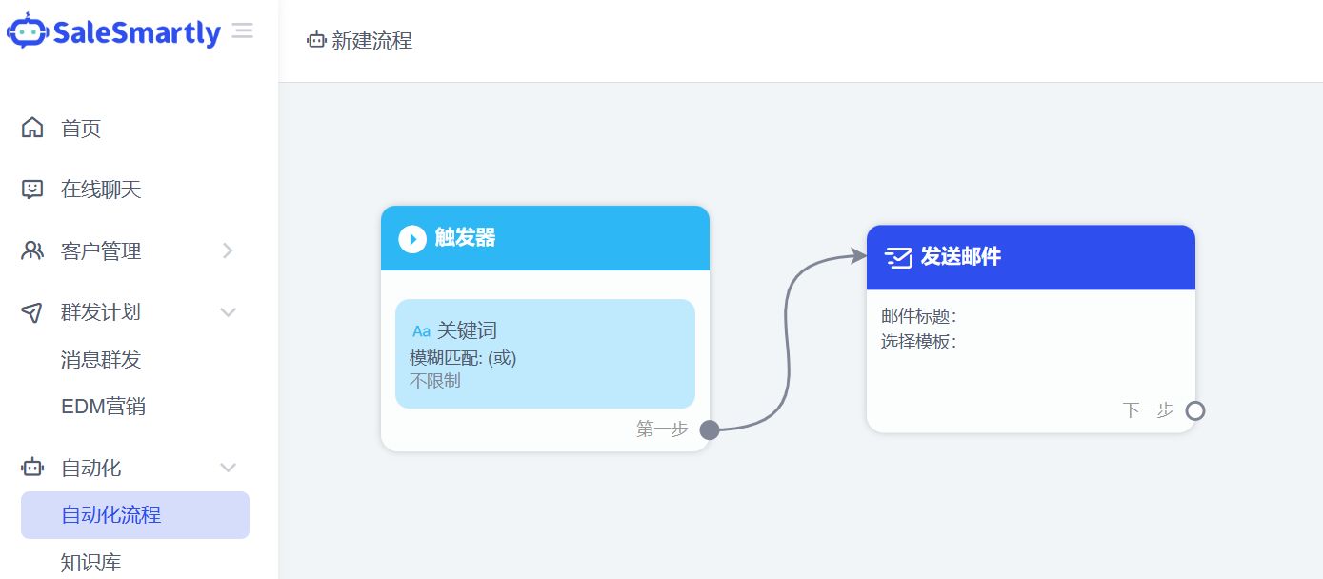Viewport: 1323px width, 579px height.
Task: Open the EDM营销 submenu item
Action: 103,407
